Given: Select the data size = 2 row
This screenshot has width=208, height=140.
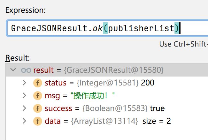Looking at the screenshot, I should [108, 121].
